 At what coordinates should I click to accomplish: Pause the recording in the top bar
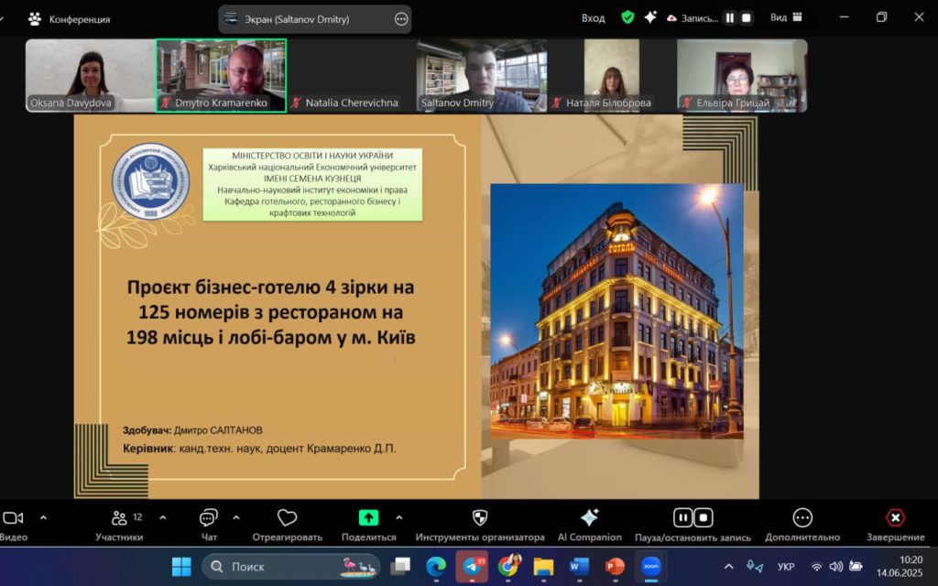coord(730,17)
